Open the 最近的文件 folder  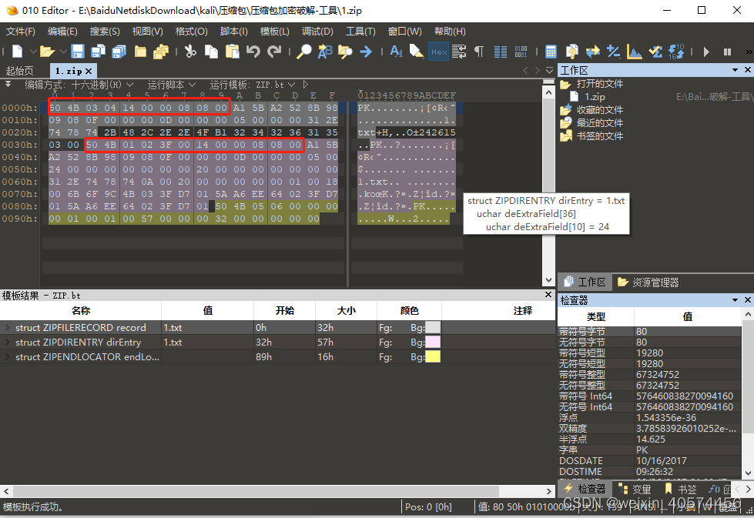[599, 123]
